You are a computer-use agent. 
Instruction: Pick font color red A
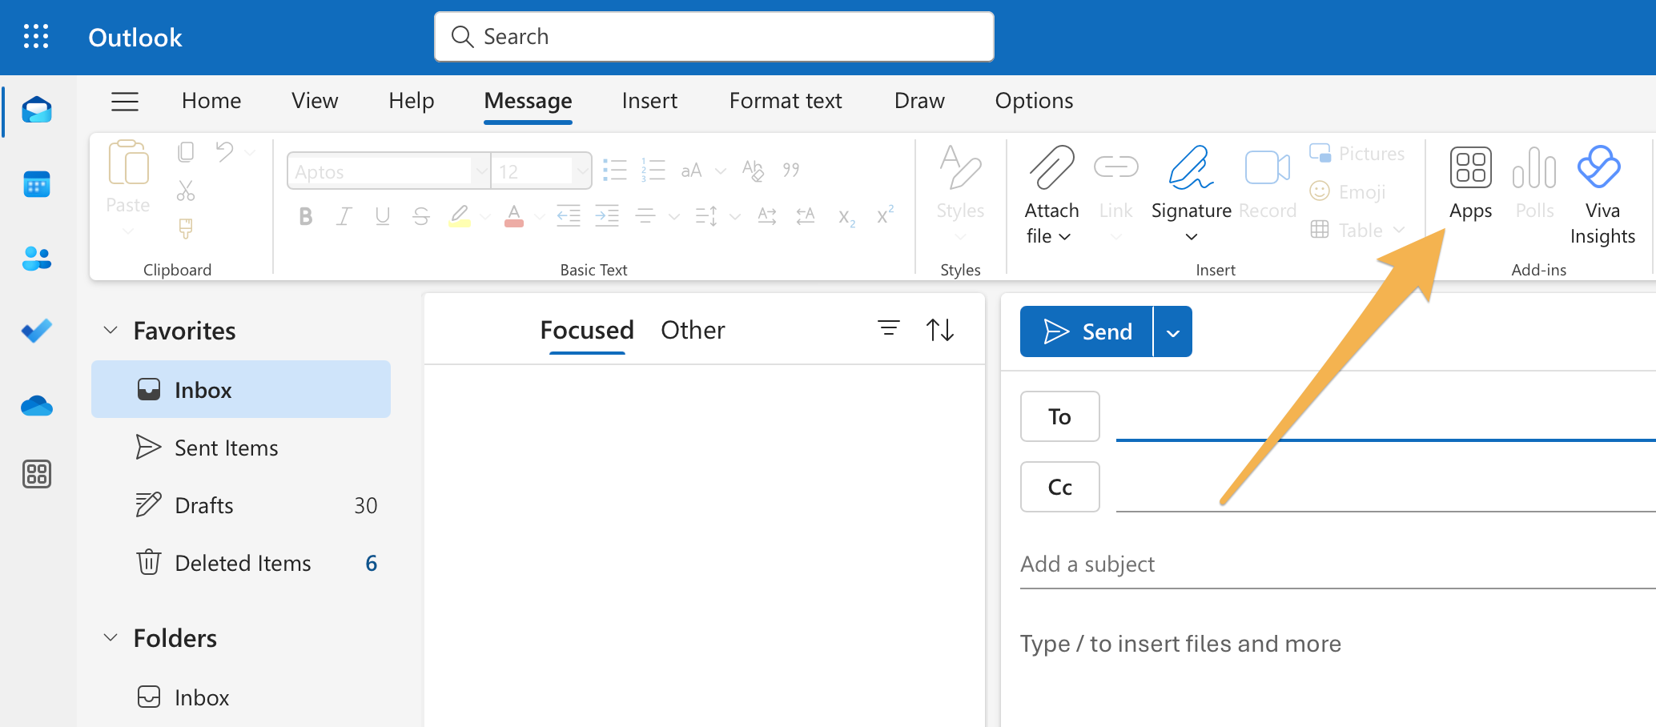[514, 216]
